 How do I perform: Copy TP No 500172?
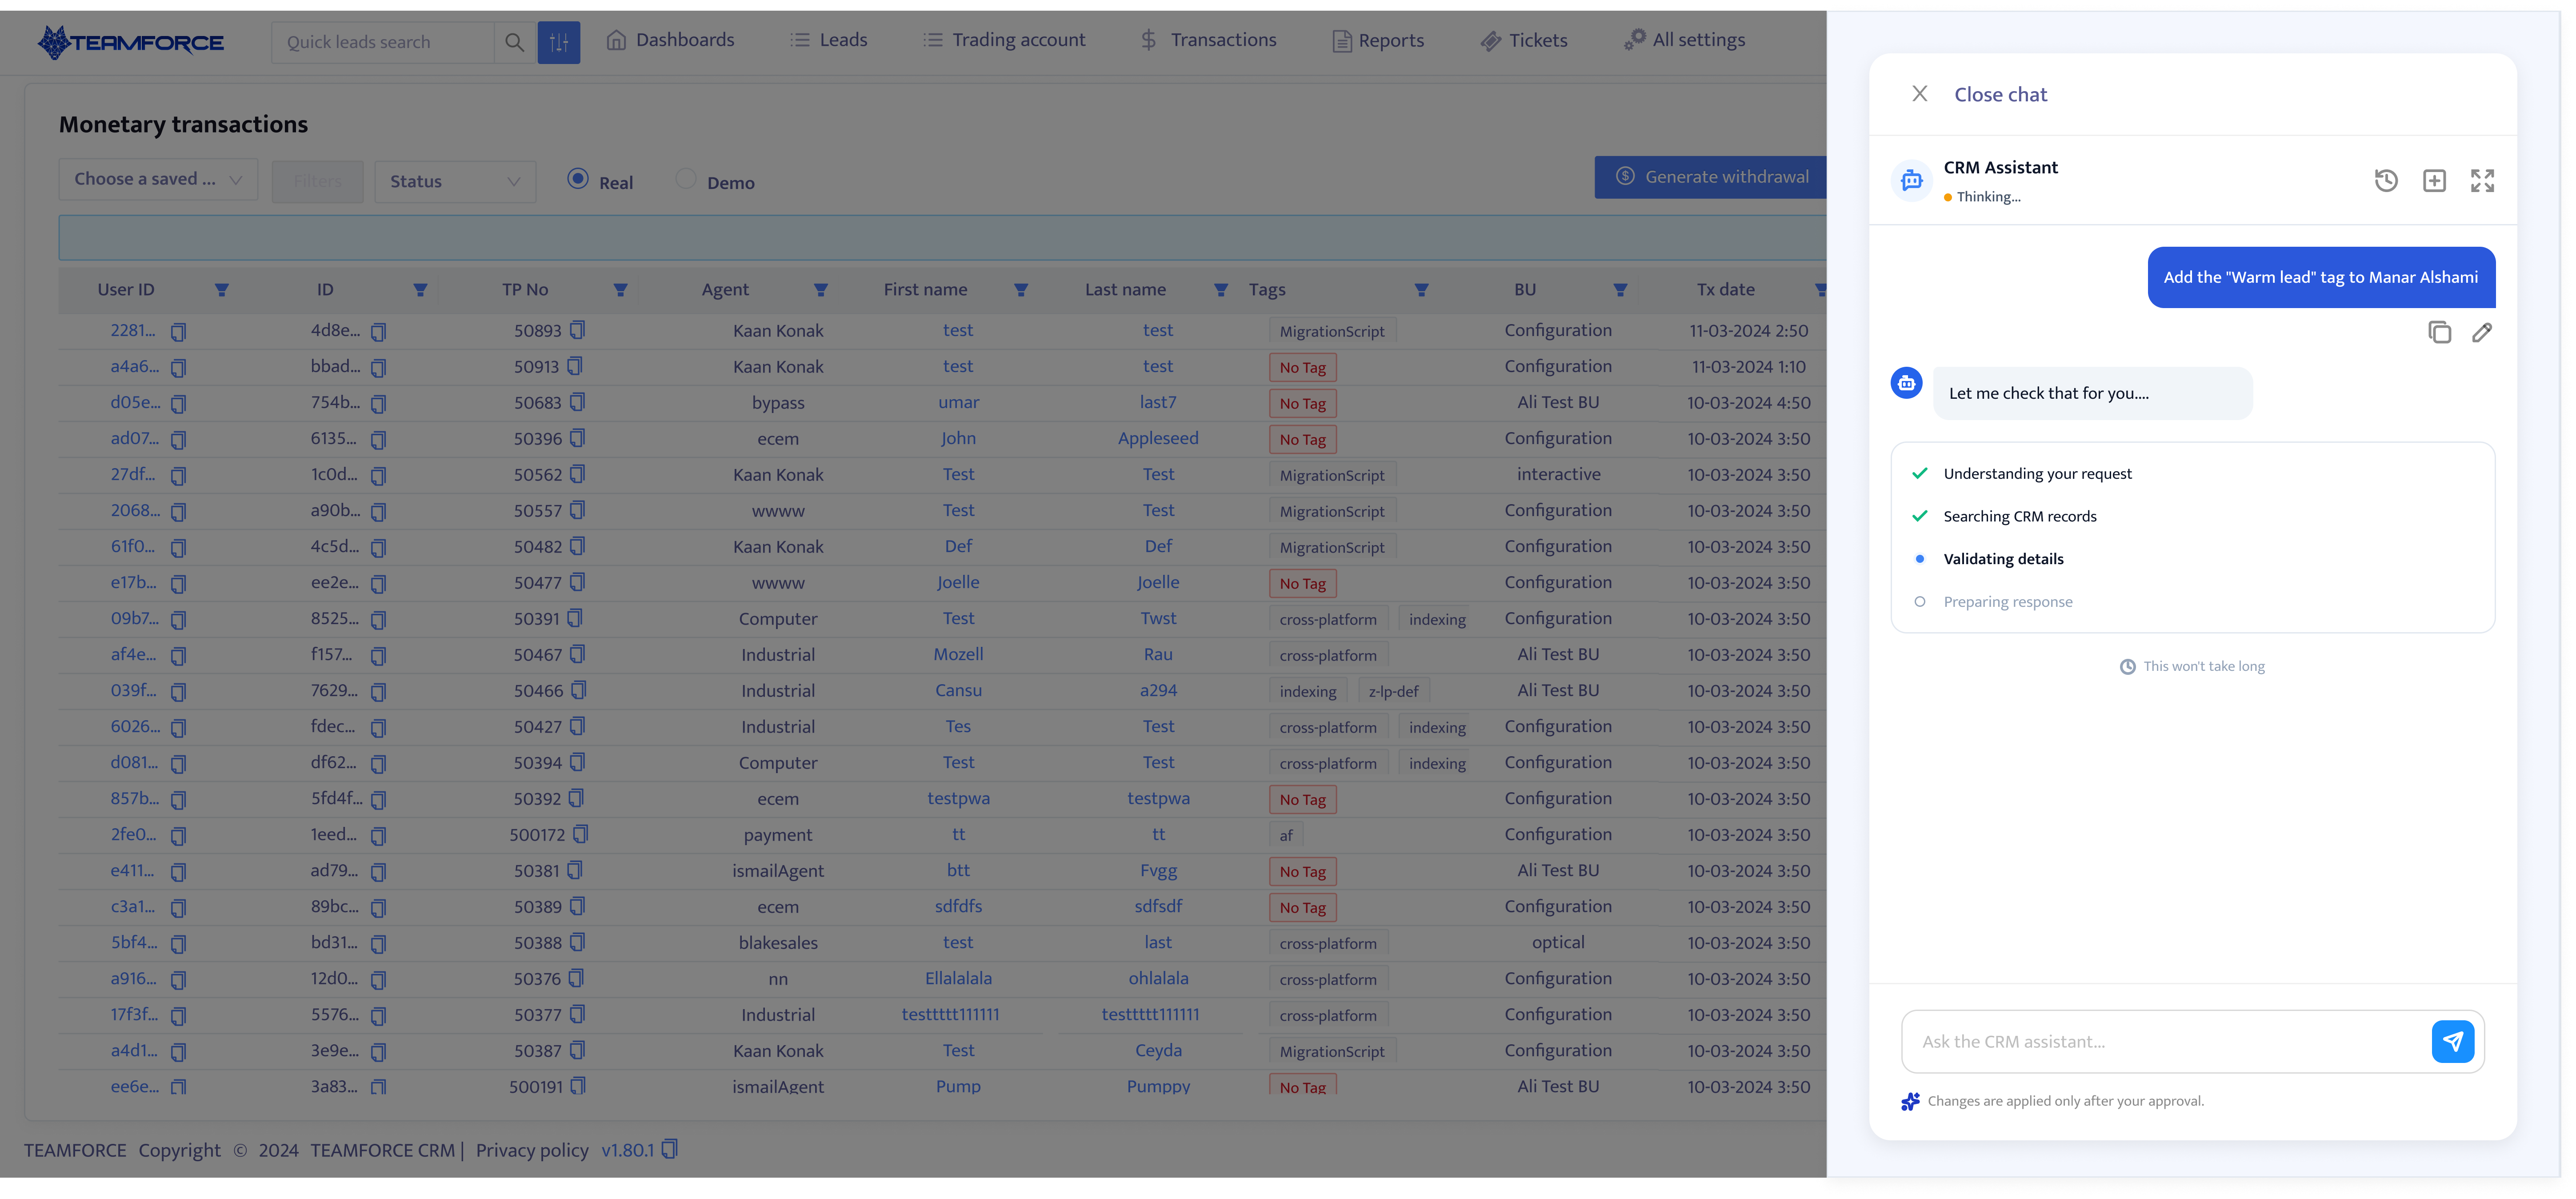[x=580, y=834]
